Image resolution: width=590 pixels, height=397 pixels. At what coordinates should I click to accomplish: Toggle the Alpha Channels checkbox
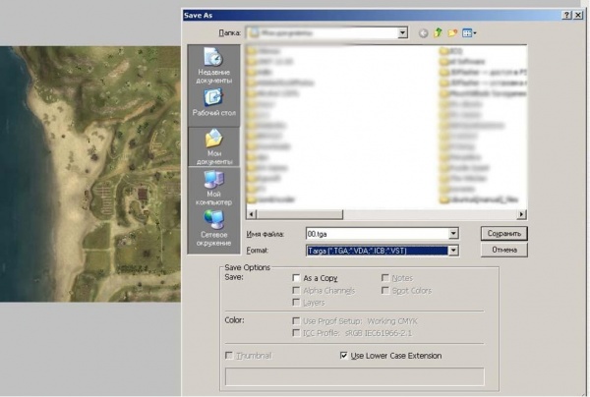tap(296, 290)
